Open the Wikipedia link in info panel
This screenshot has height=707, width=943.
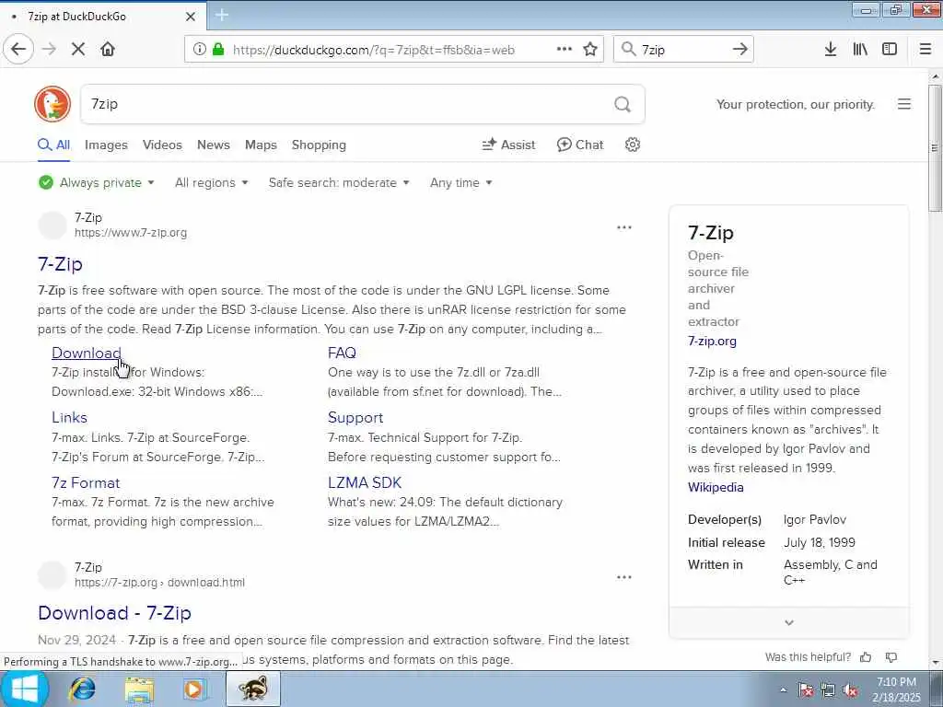point(716,487)
